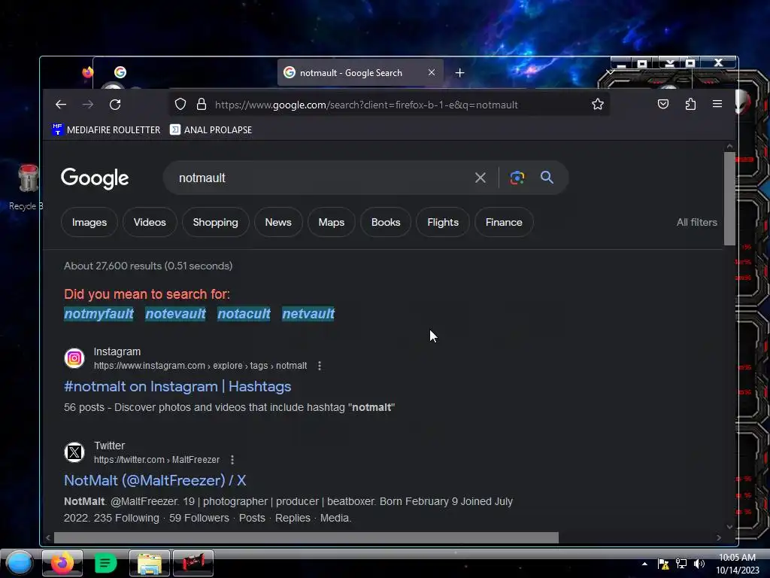Show site security lock information
The width and height of the screenshot is (770, 578).
pyautogui.click(x=202, y=104)
